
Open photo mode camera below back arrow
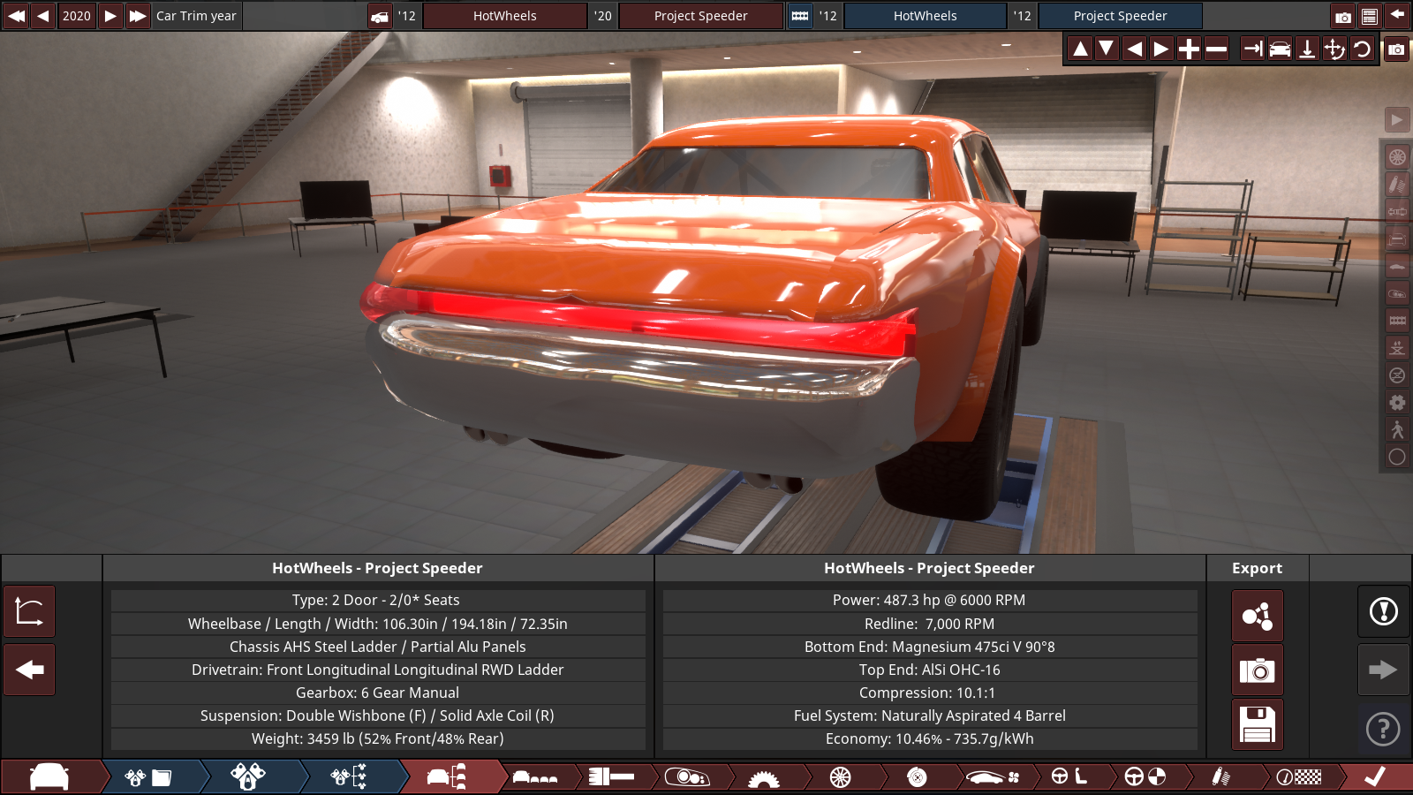click(x=1396, y=49)
